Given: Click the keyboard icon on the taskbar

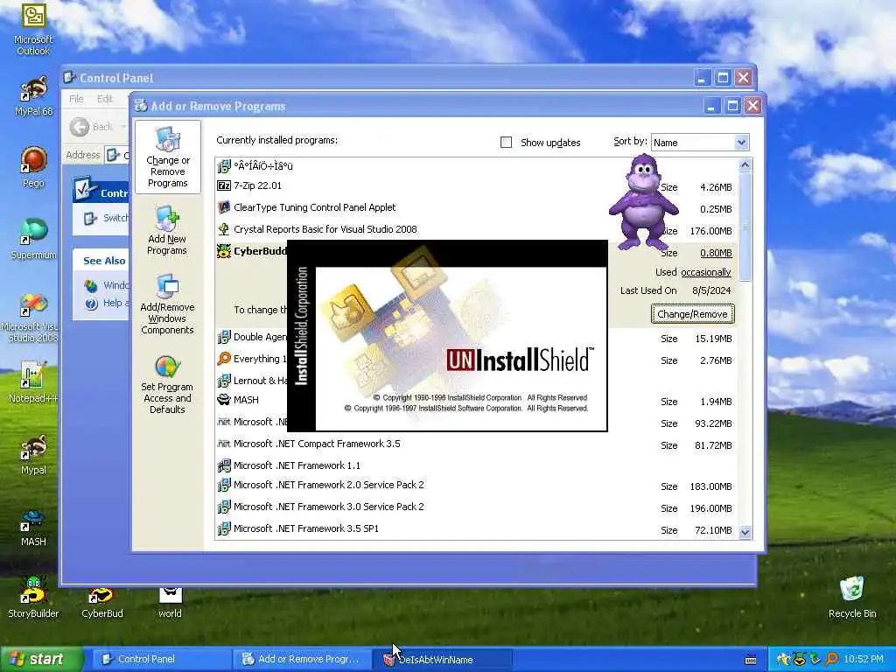Looking at the screenshot, I should click(x=751, y=660).
